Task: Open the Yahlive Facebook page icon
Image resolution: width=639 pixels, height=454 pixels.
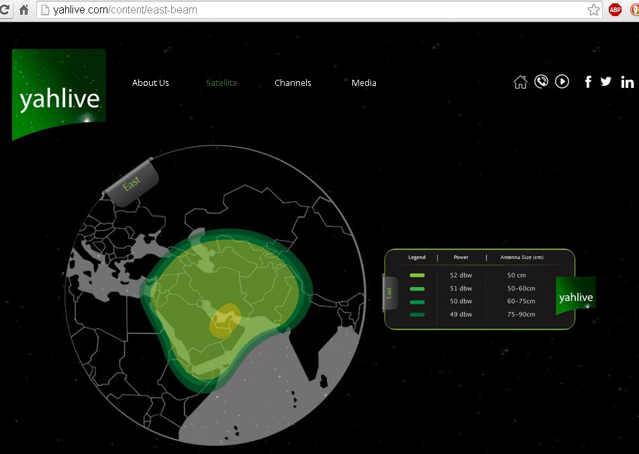Action: pyautogui.click(x=588, y=82)
